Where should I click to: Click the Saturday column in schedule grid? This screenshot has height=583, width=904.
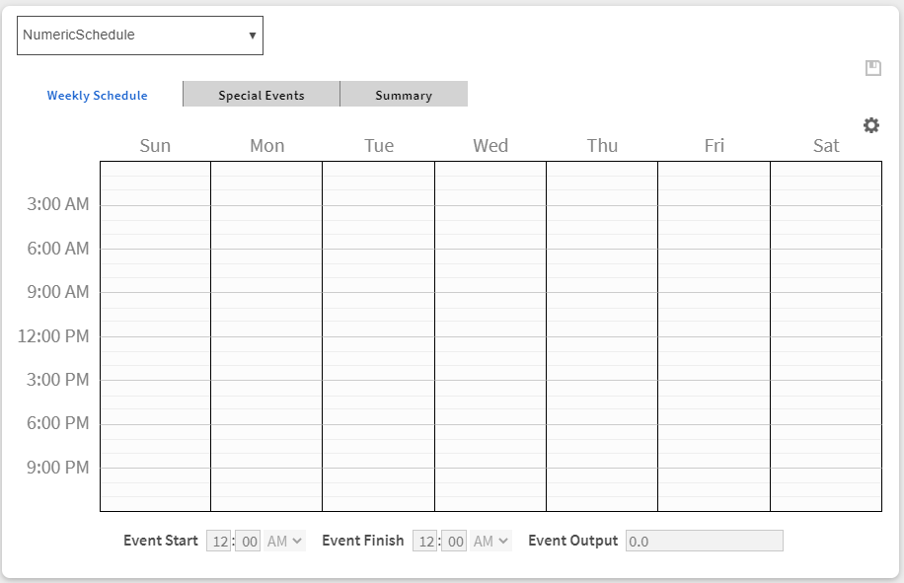click(826, 335)
